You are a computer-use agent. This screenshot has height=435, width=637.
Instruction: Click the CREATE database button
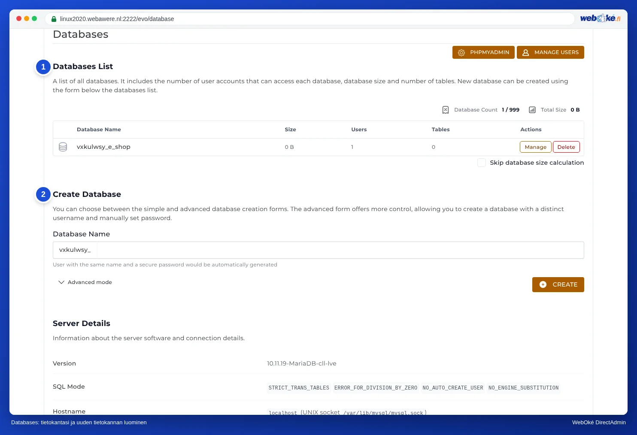[x=558, y=284]
